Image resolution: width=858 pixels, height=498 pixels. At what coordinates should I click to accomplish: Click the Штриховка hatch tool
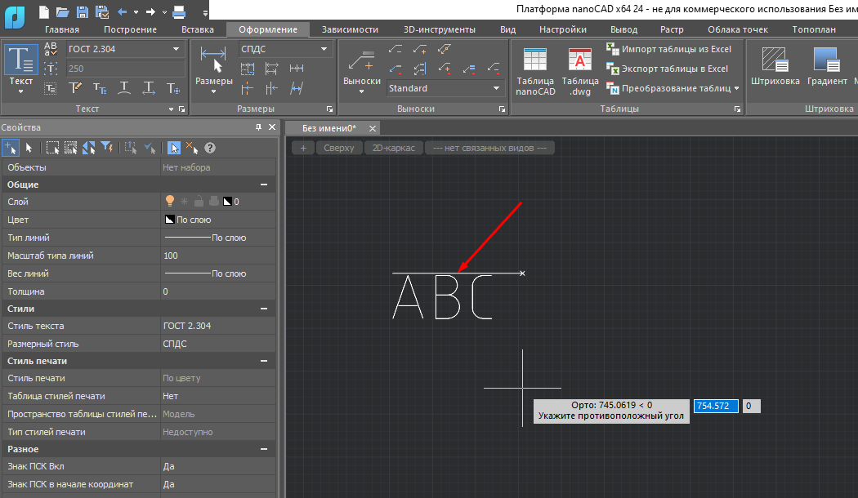click(x=775, y=65)
